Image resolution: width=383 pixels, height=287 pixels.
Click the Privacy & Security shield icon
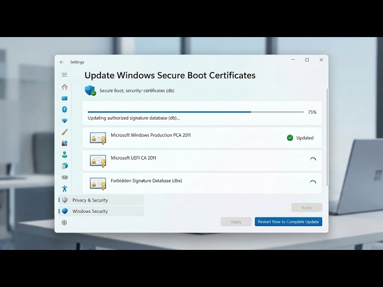click(65, 200)
